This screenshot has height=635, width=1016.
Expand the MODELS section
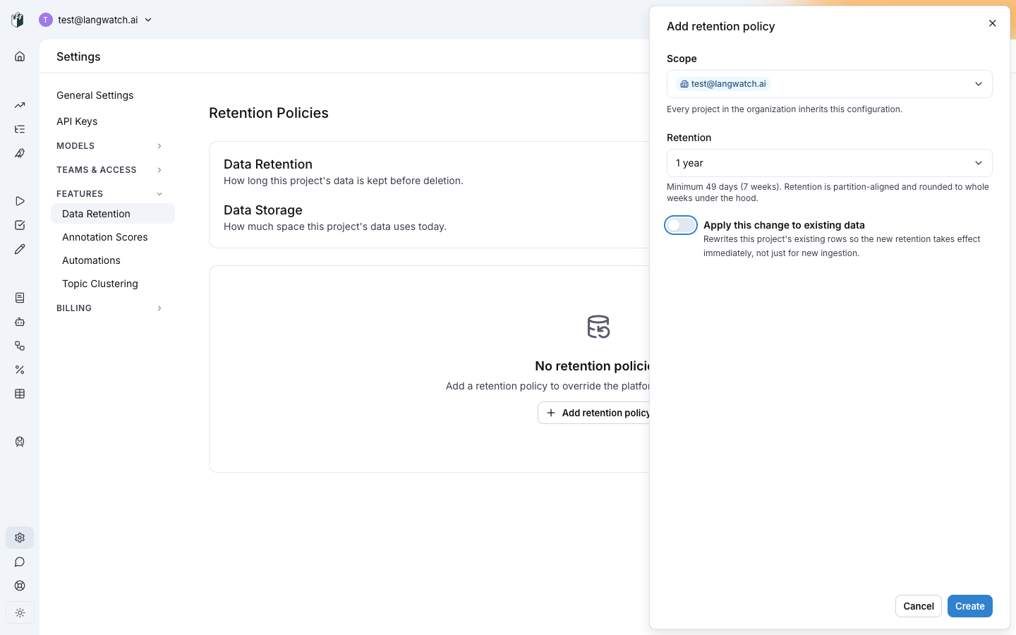pos(110,146)
